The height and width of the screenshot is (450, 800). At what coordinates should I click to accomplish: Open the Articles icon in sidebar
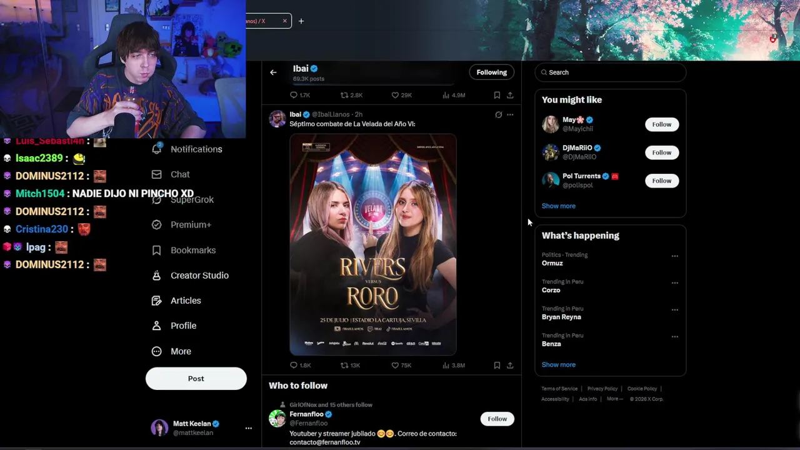157,301
